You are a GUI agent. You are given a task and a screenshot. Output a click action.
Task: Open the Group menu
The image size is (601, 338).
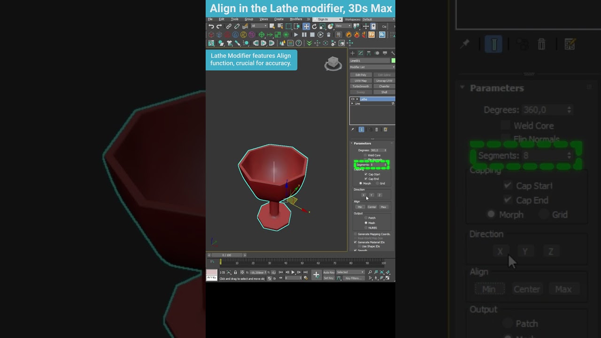click(249, 19)
